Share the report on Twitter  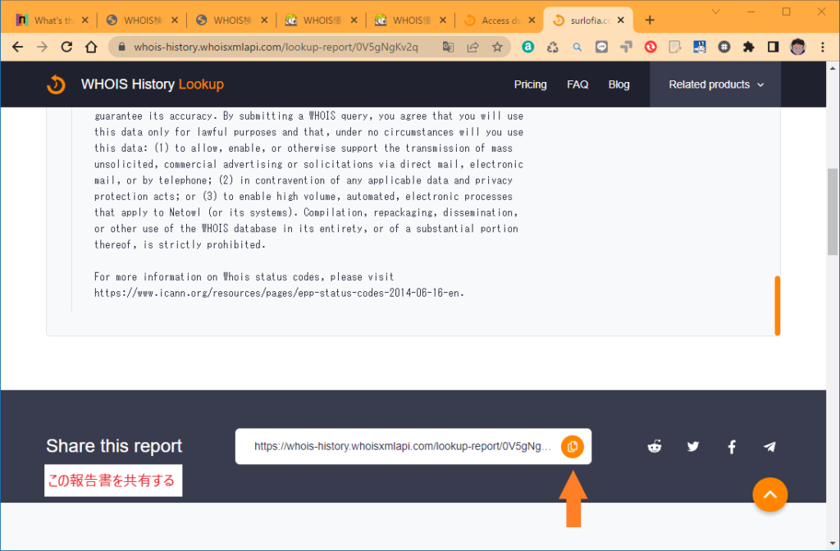click(x=692, y=446)
